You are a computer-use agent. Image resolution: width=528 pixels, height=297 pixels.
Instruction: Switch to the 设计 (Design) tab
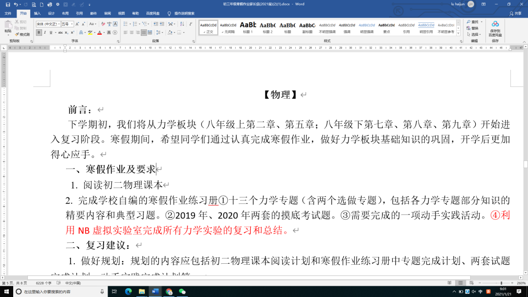click(x=51, y=14)
